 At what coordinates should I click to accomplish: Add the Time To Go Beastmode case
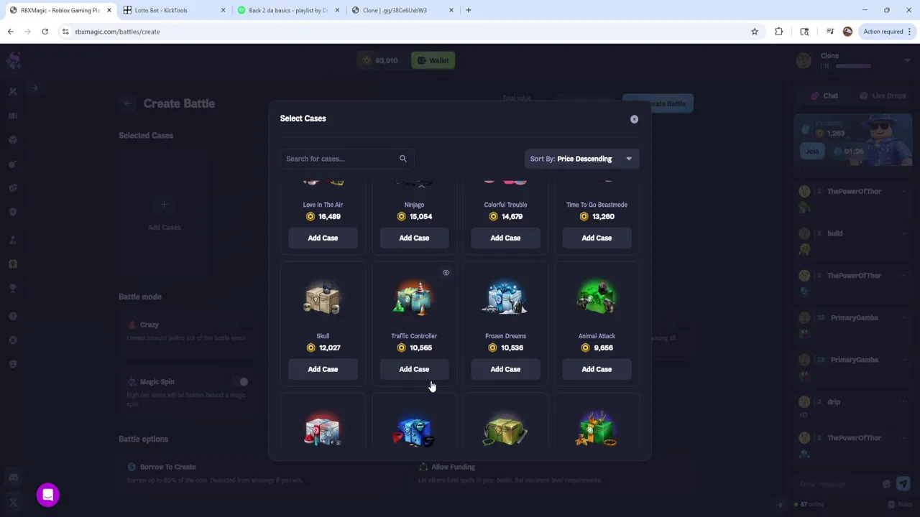click(597, 238)
